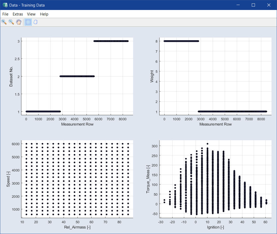Toggle the rectangular selection tool
Image resolution: width=277 pixels, height=234 pixels.
click(28, 22)
